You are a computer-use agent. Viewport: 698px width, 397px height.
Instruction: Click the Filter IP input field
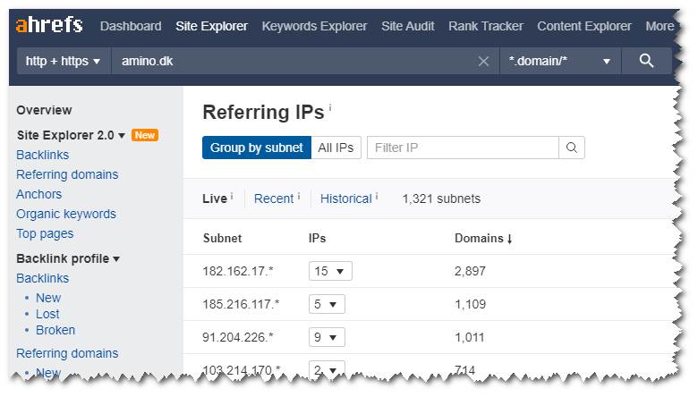[463, 148]
